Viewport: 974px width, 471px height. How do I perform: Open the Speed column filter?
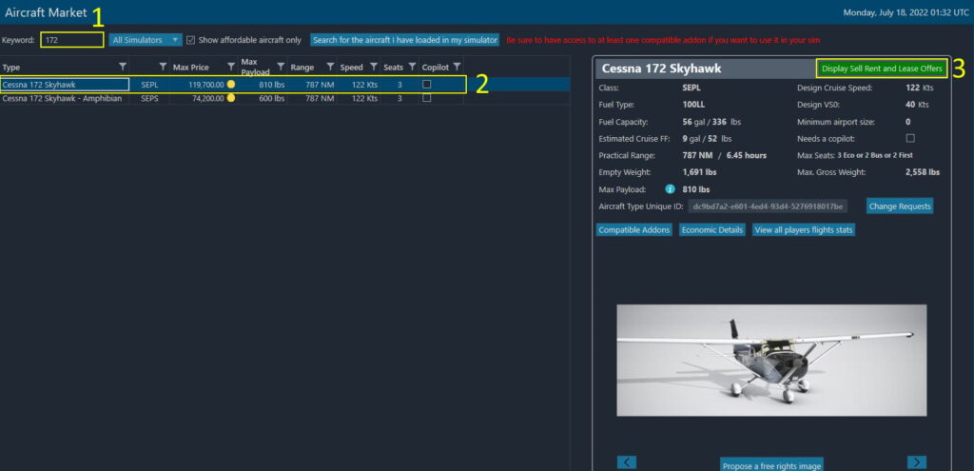[373, 68]
